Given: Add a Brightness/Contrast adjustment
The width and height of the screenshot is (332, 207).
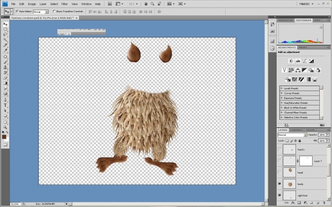Looking at the screenshot, I should click(291, 61).
